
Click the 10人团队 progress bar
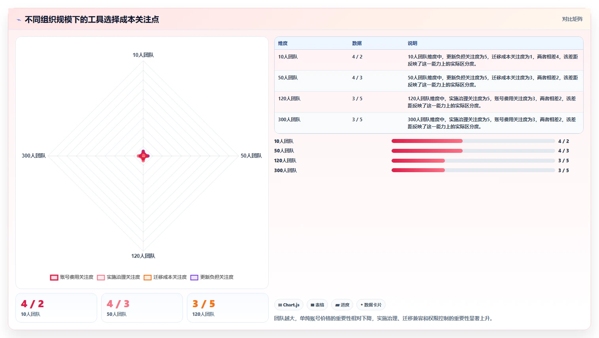(x=473, y=141)
